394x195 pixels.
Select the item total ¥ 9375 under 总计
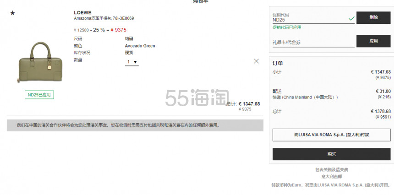(245, 109)
